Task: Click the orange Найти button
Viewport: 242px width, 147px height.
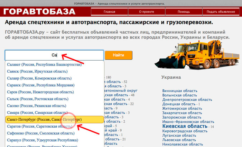Action: [119, 55]
